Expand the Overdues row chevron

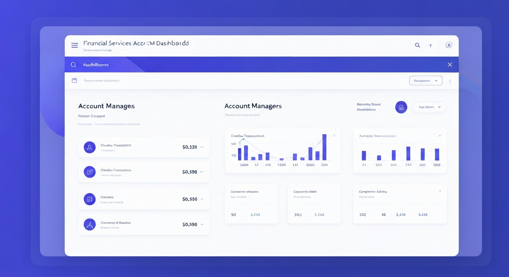(x=202, y=199)
